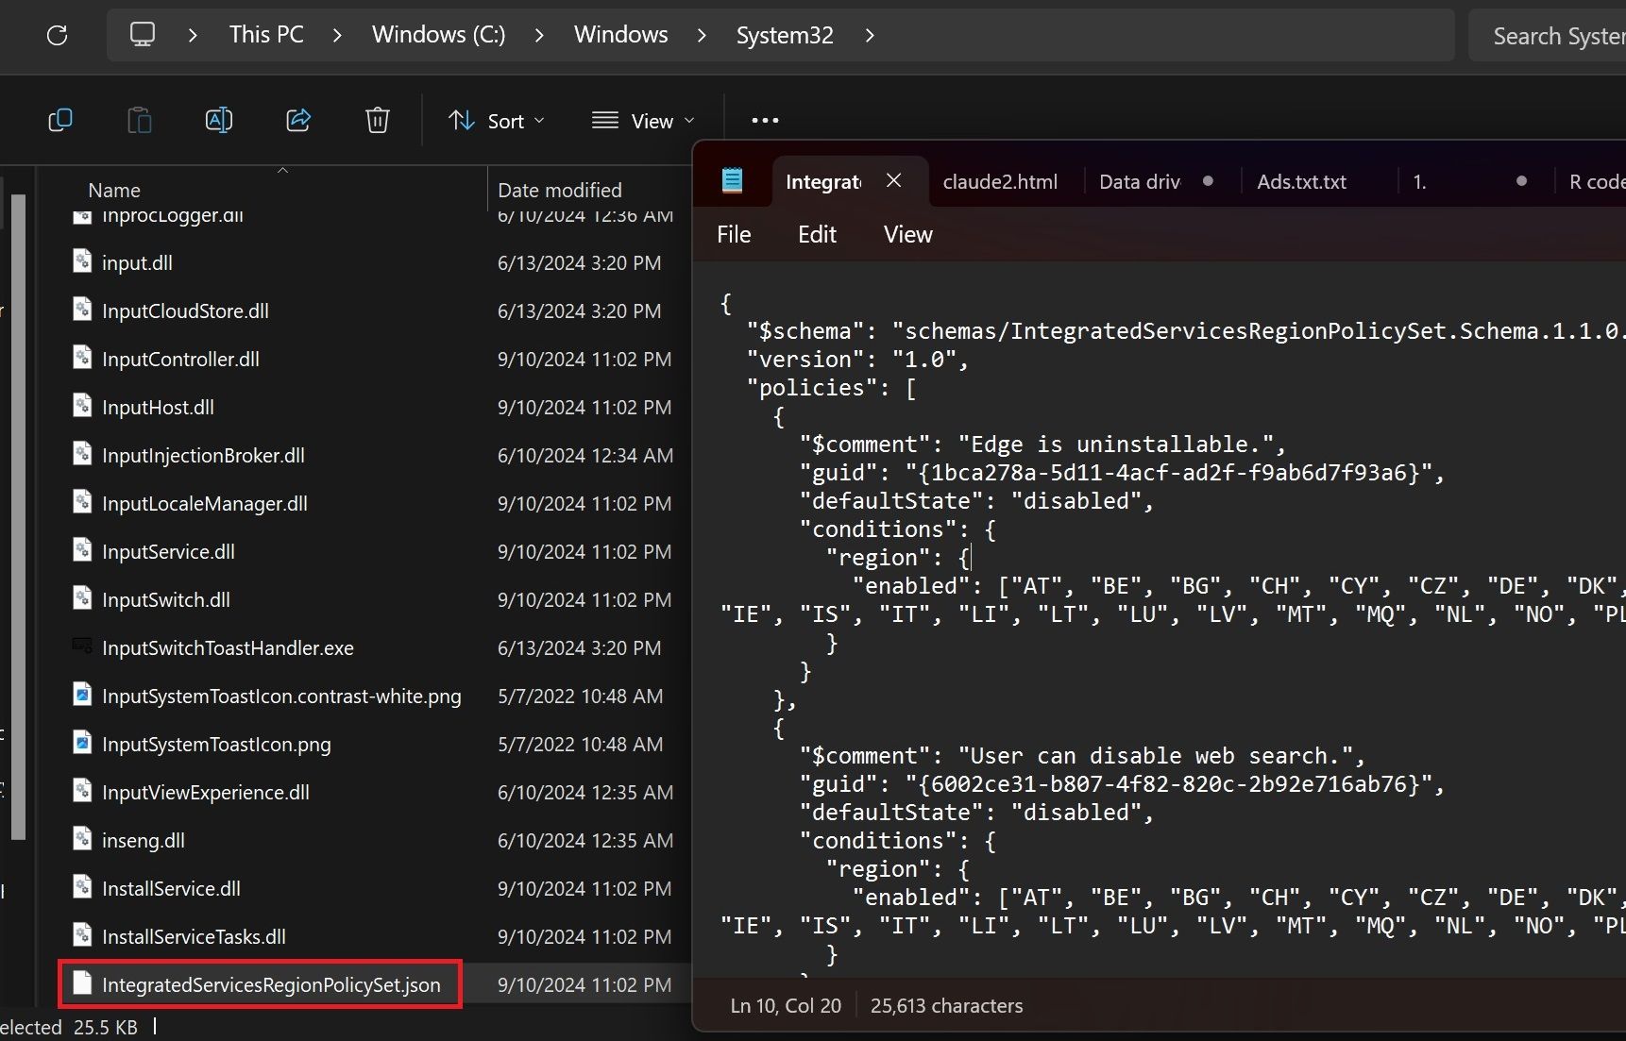Click the Delete trash can icon
Image resolution: width=1626 pixels, height=1041 pixels.
pos(378,121)
